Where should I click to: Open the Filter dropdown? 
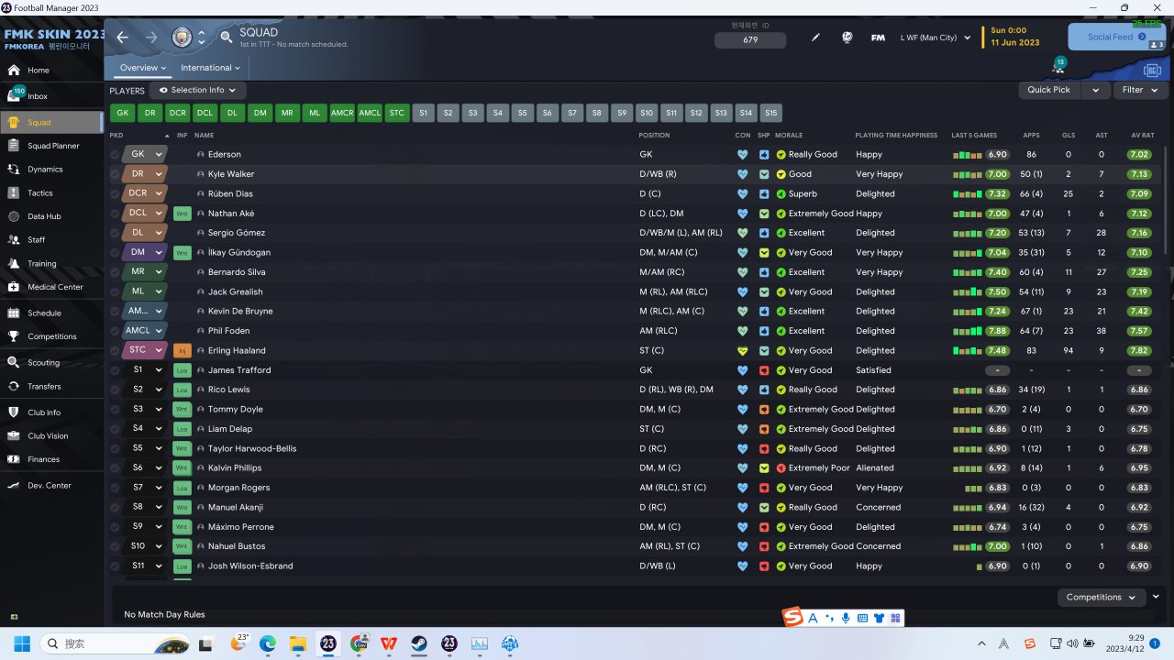tap(1140, 90)
